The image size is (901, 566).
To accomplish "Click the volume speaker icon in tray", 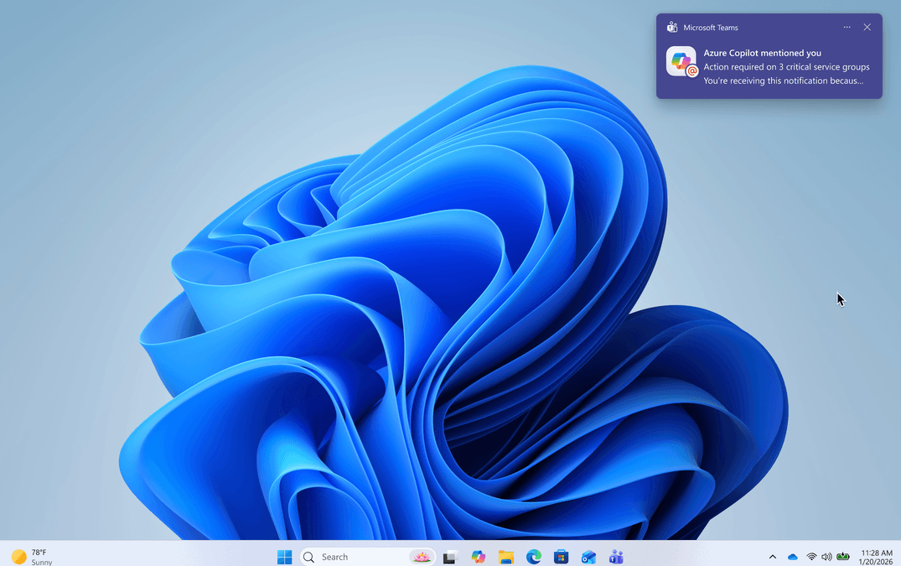I will click(827, 557).
